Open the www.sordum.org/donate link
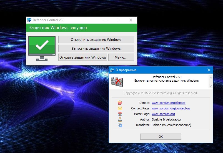This screenshot has width=223, height=153. tap(168, 103)
